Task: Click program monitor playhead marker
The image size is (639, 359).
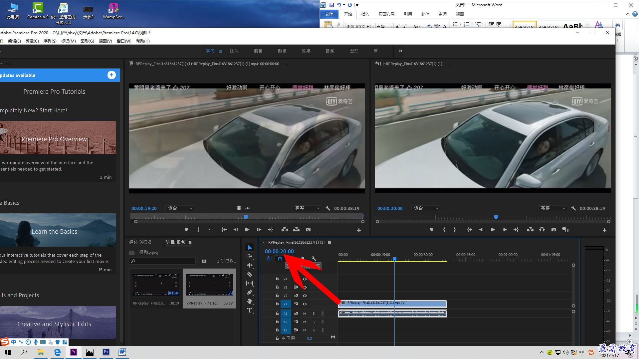Action: pos(496,217)
